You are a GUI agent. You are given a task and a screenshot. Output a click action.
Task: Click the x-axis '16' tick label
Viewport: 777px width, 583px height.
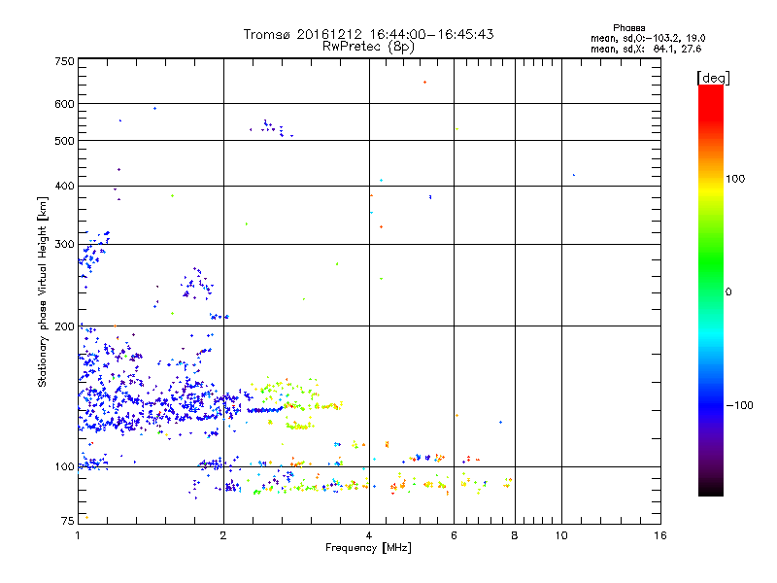point(660,535)
